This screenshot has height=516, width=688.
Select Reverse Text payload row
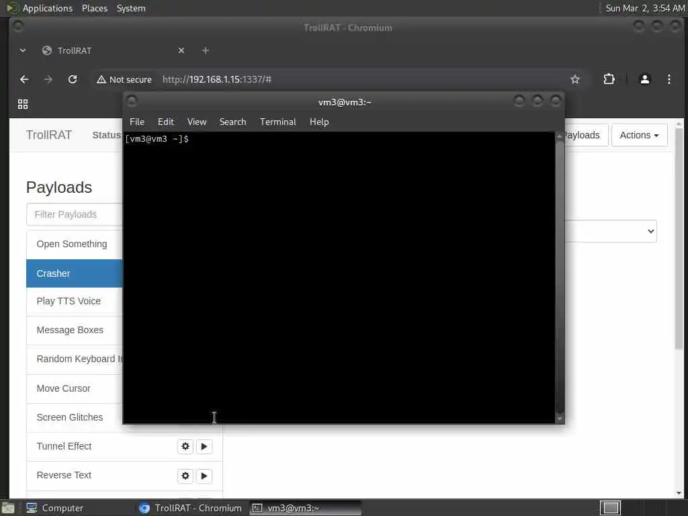click(x=124, y=476)
